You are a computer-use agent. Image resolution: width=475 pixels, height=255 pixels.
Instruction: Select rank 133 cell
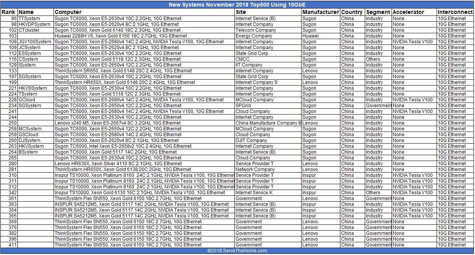point(9,71)
